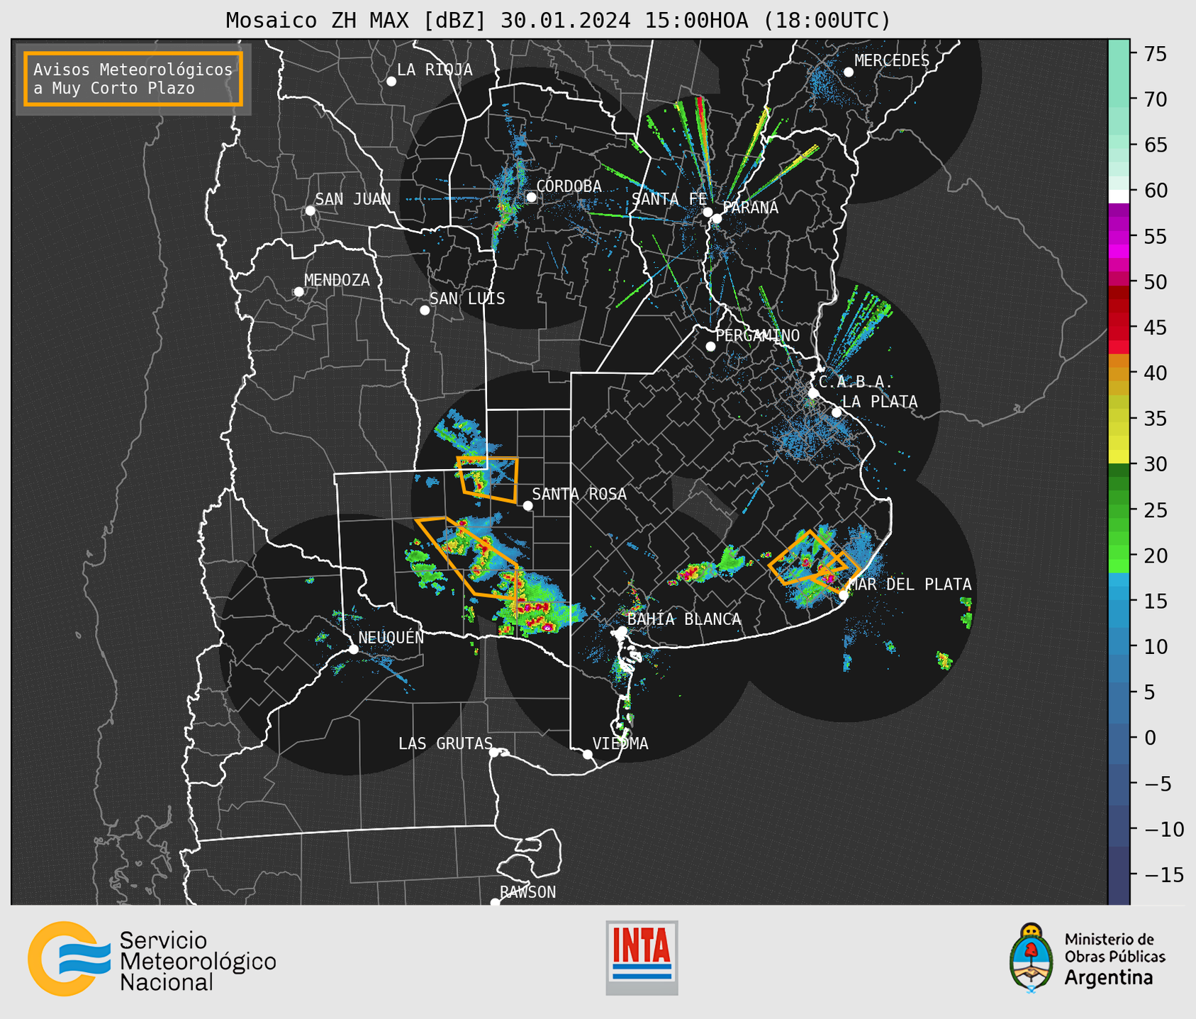Image resolution: width=1196 pixels, height=1019 pixels.
Task: Click the San Juan city marker dot
Action: pos(310,210)
